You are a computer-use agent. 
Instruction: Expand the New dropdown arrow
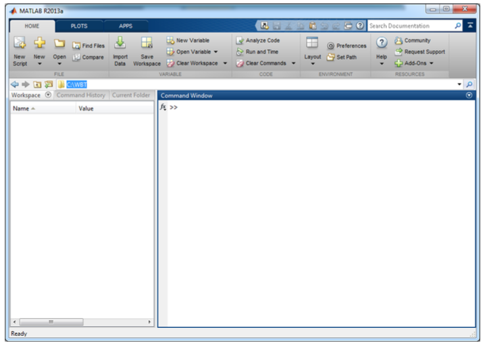pyautogui.click(x=40, y=64)
